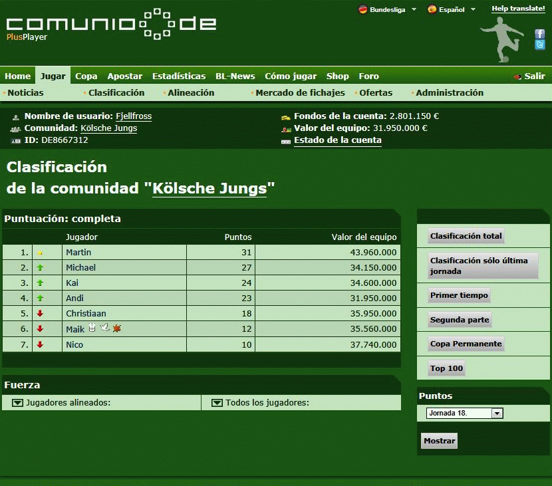Viewport: 552px width, 486px height.
Task: Open the Jornada 18 dropdown
Action: tap(497, 414)
